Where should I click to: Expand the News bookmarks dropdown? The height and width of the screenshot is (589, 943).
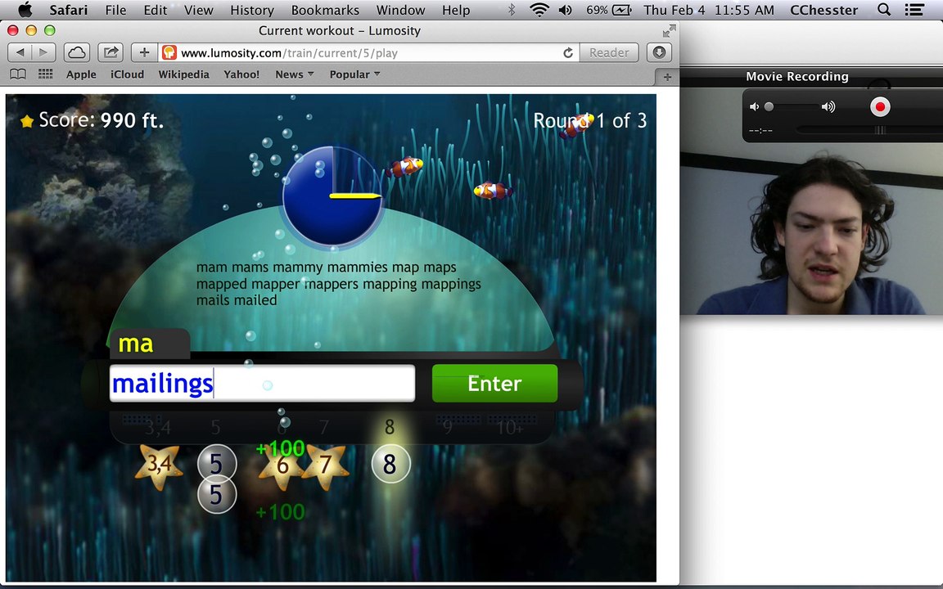click(x=294, y=74)
